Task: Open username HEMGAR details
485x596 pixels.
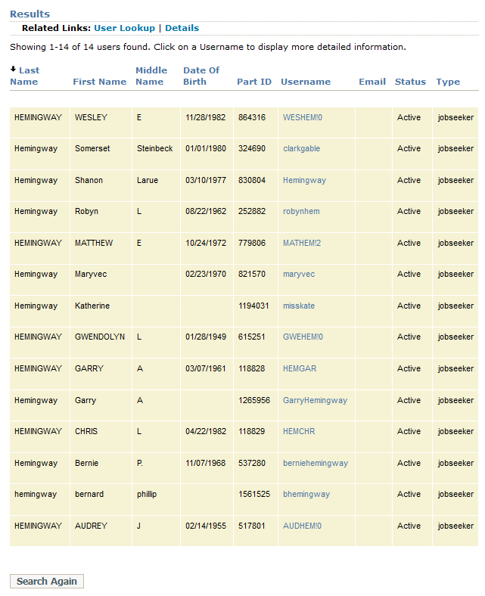Action: 300,368
